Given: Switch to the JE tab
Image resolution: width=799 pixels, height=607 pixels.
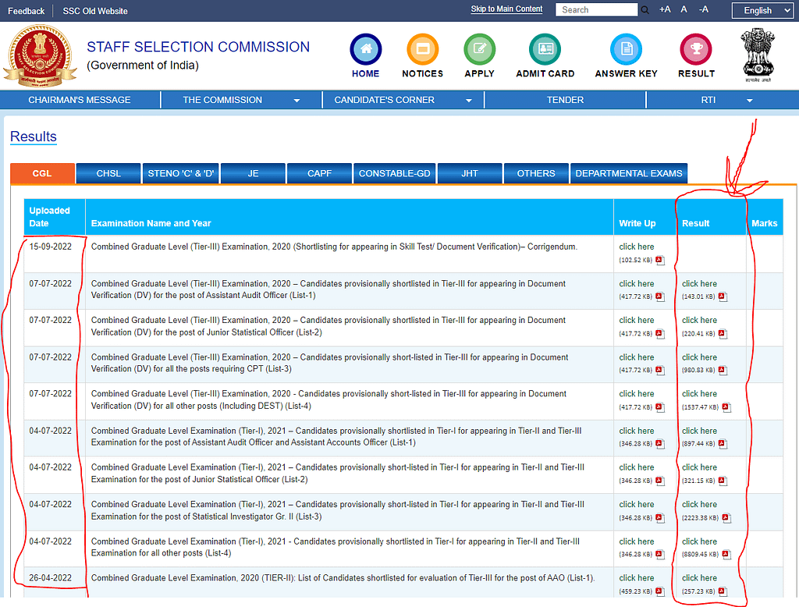Looking at the screenshot, I should click(254, 173).
